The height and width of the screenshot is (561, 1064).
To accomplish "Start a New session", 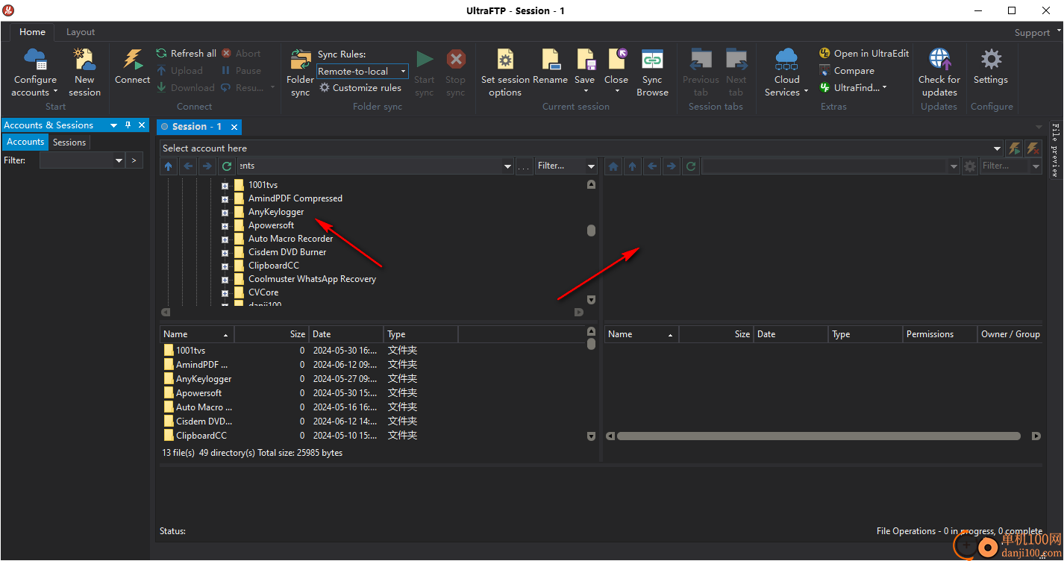I will pyautogui.click(x=84, y=72).
